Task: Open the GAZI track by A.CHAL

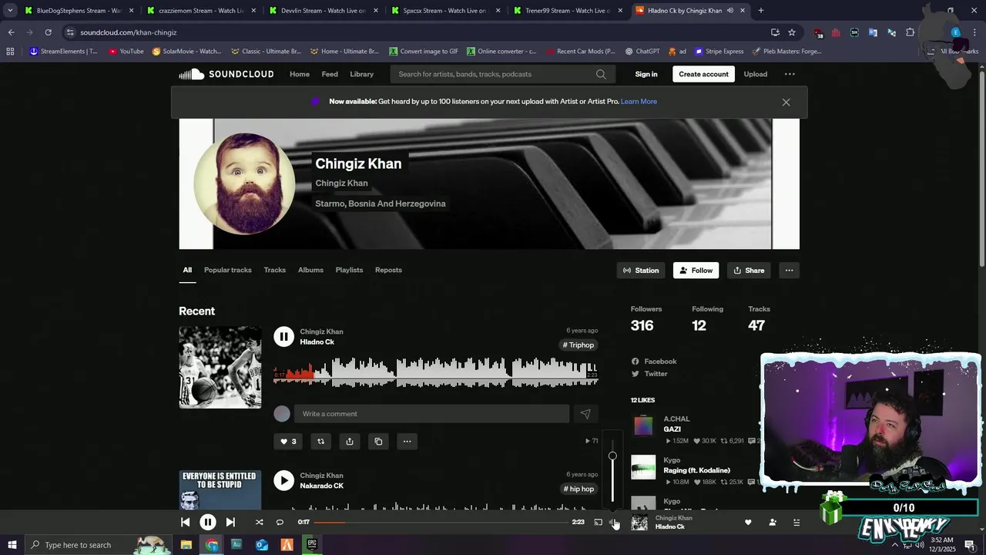Action: pyautogui.click(x=672, y=429)
